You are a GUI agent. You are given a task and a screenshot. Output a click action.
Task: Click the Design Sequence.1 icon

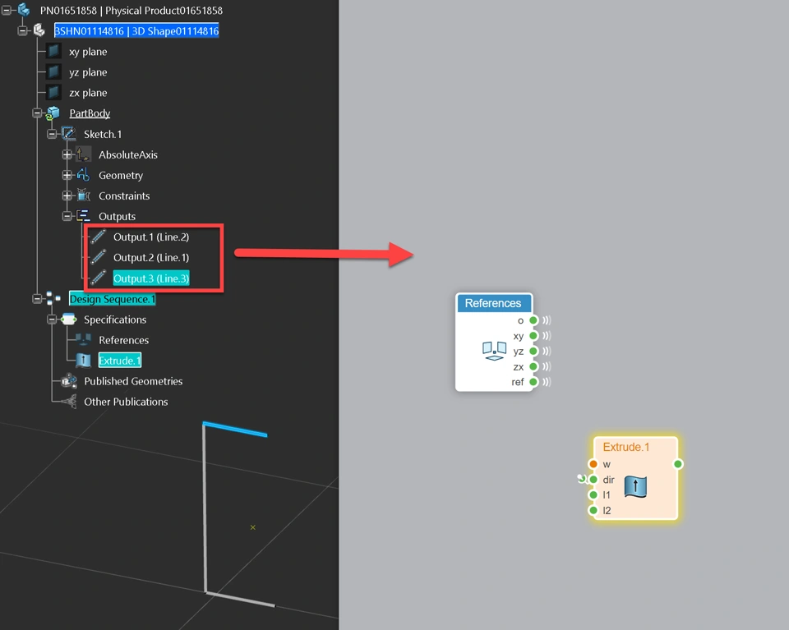click(53, 298)
